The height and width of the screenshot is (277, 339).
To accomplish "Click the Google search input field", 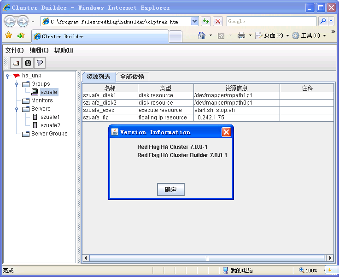I will [271, 21].
